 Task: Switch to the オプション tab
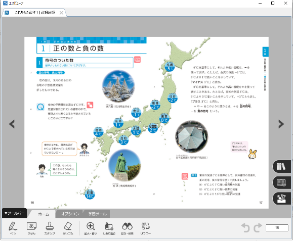pyautogui.click(x=70, y=214)
